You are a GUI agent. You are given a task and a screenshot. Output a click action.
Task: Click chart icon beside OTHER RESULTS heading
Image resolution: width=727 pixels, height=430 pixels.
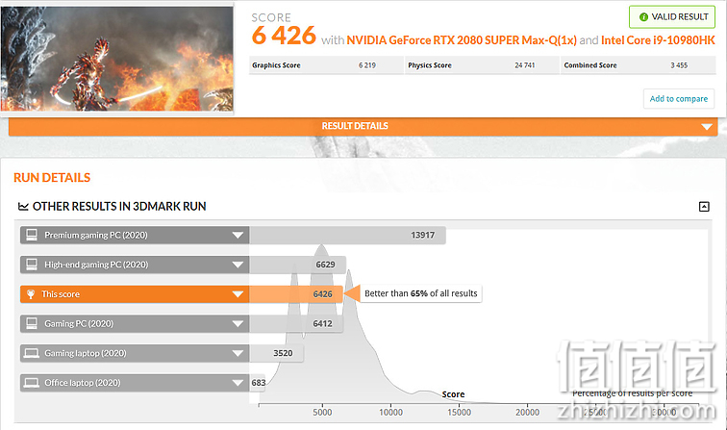pos(23,207)
